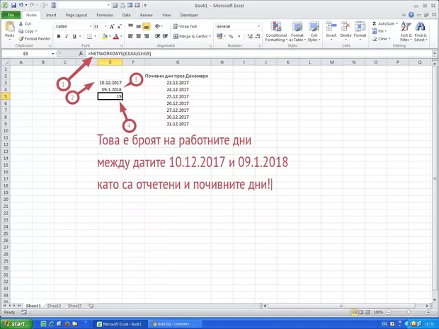Switch to the Formulas tab
This screenshot has width=439, height=329.
click(x=105, y=15)
